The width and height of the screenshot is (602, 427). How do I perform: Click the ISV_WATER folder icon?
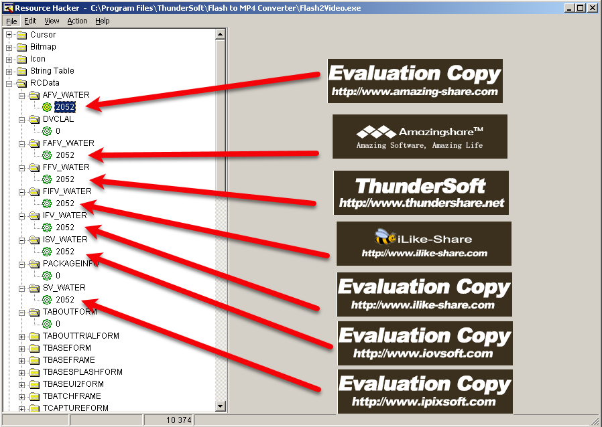pos(35,240)
